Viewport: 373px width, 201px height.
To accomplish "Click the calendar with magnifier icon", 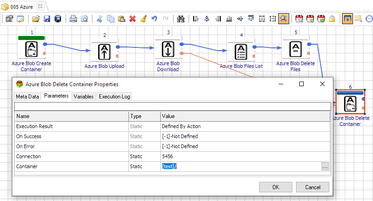I will (x=299, y=19).
